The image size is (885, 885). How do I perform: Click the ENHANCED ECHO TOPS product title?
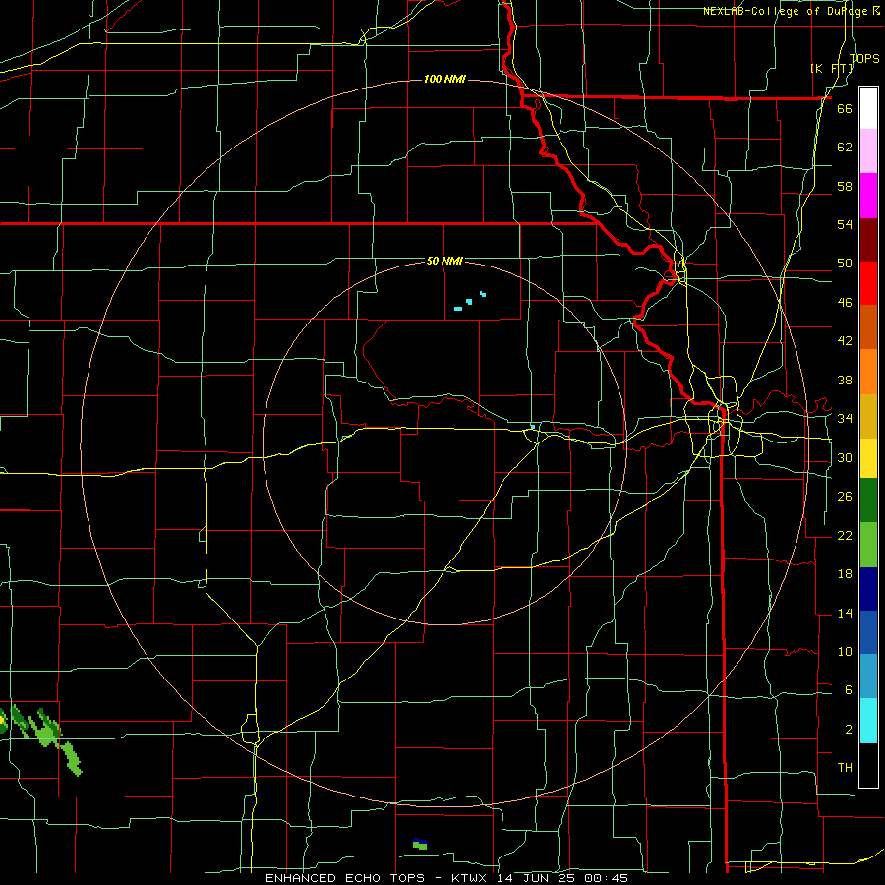pyautogui.click(x=345, y=878)
